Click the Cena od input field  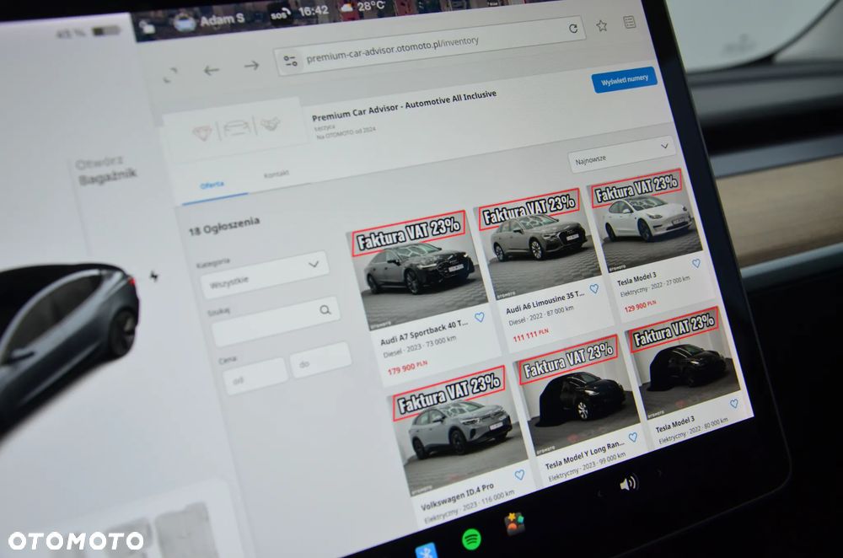point(255,376)
